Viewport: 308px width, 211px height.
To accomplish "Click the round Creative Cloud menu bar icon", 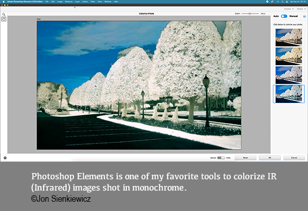I will (267, 2).
